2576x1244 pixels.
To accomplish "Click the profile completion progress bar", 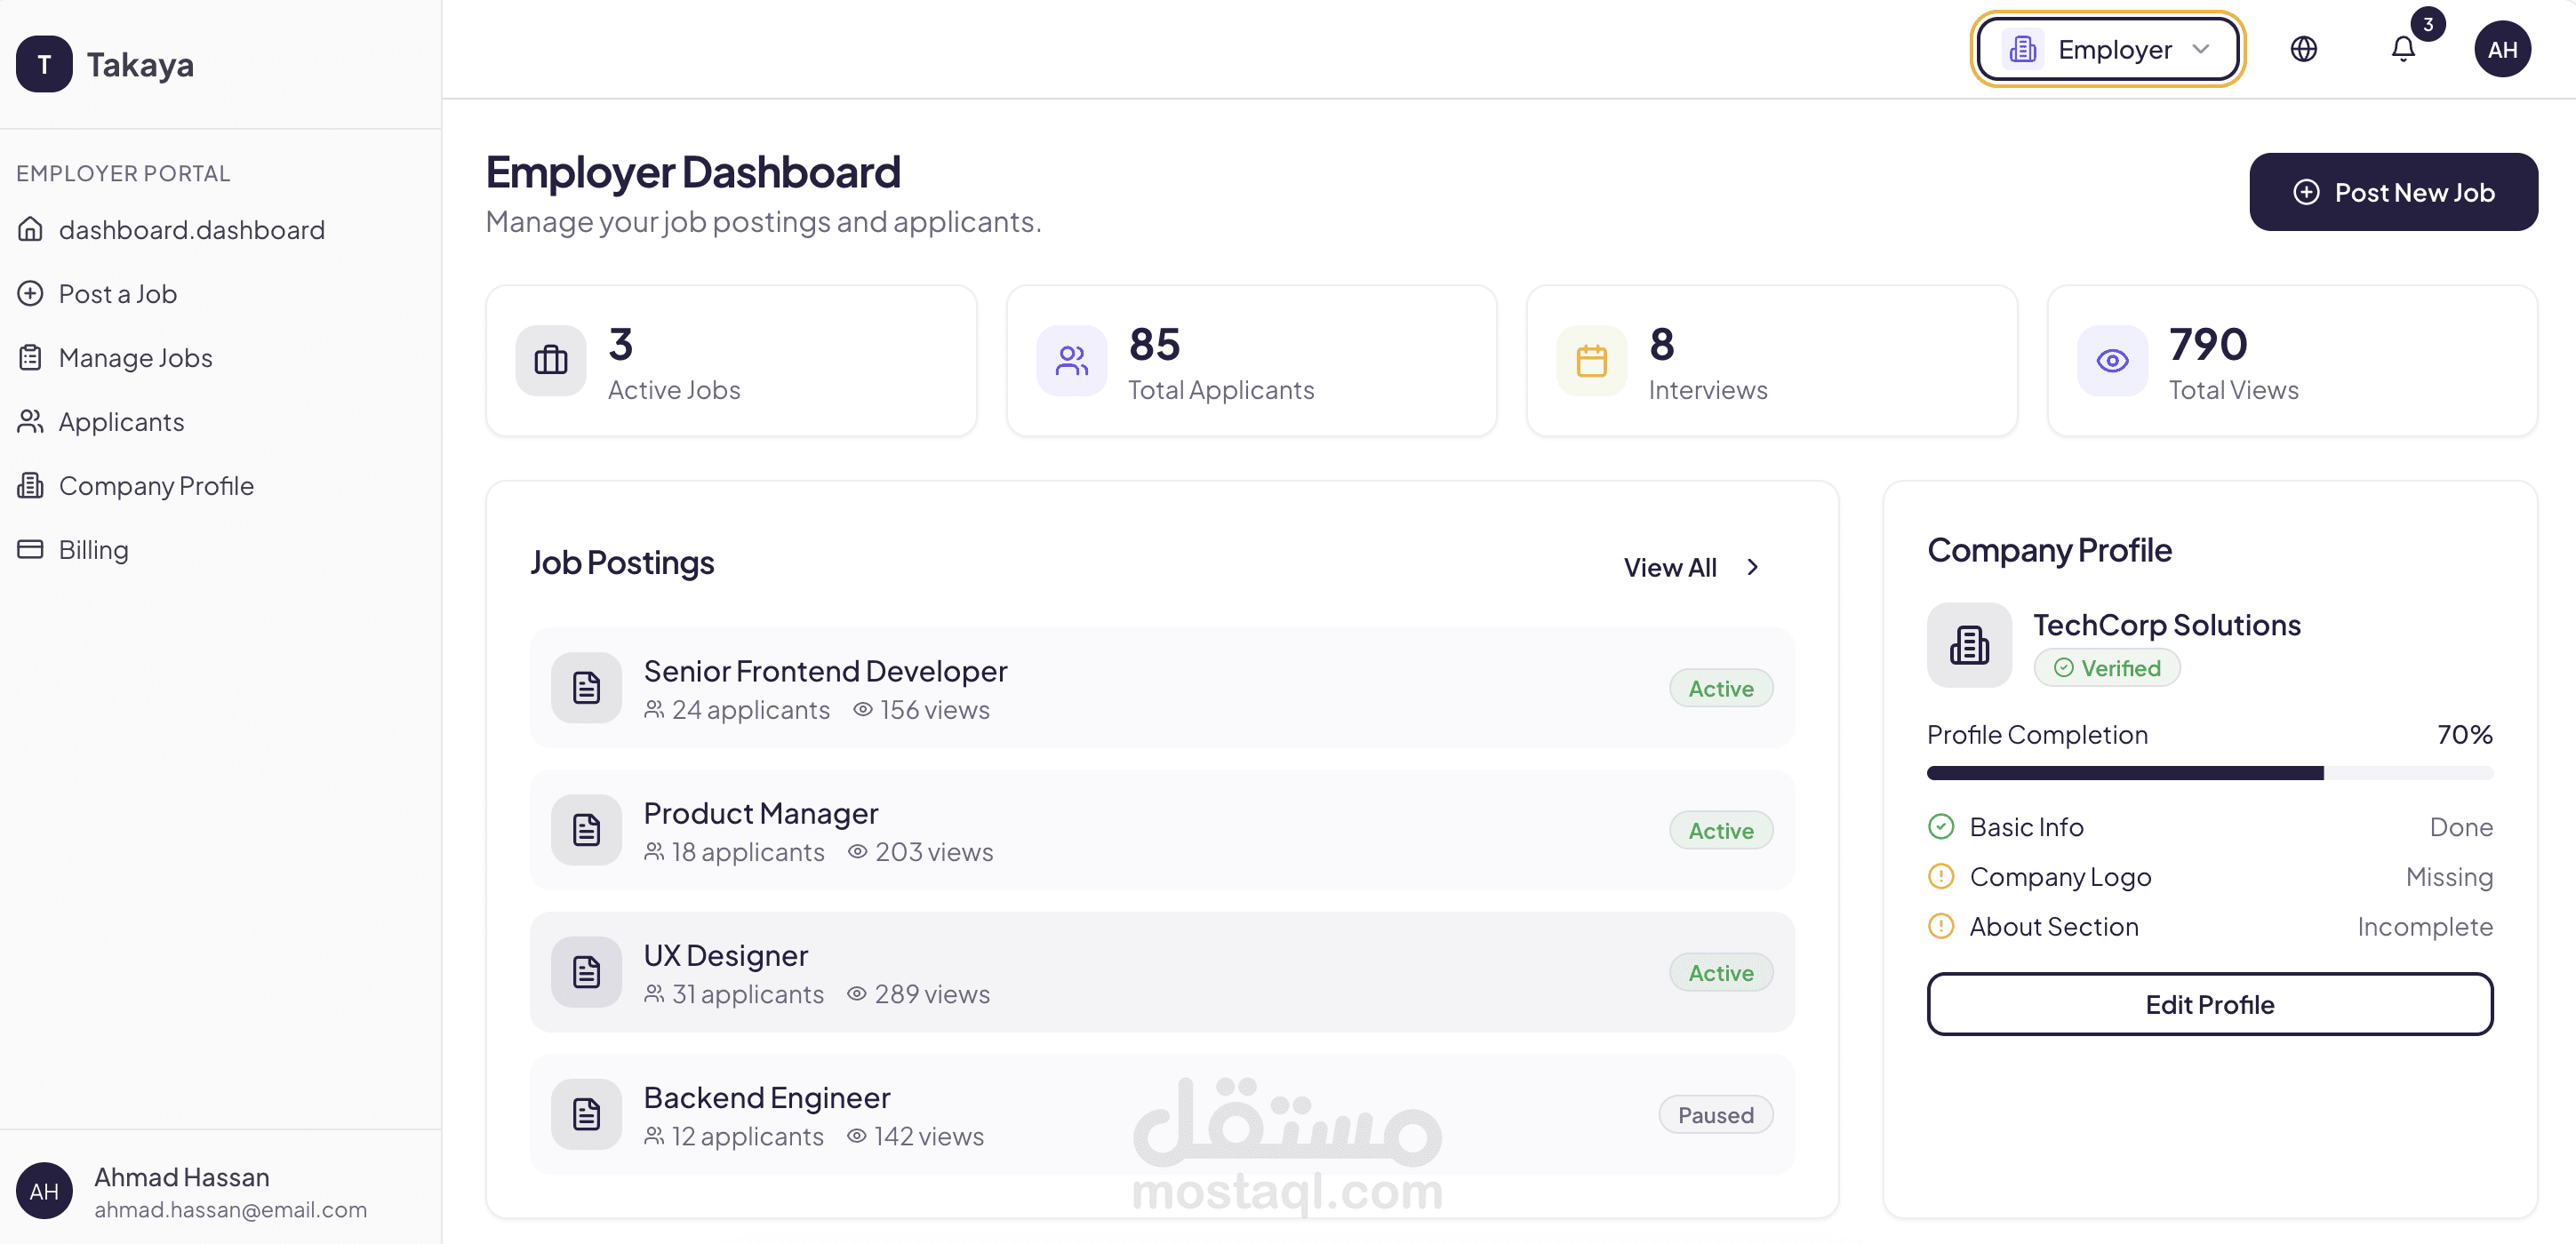I will coord(2208,773).
